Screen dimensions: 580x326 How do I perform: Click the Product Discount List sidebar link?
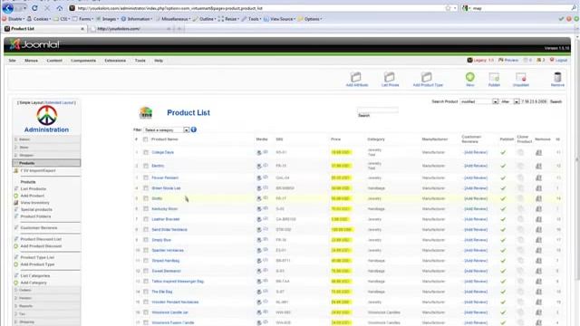click(41, 239)
